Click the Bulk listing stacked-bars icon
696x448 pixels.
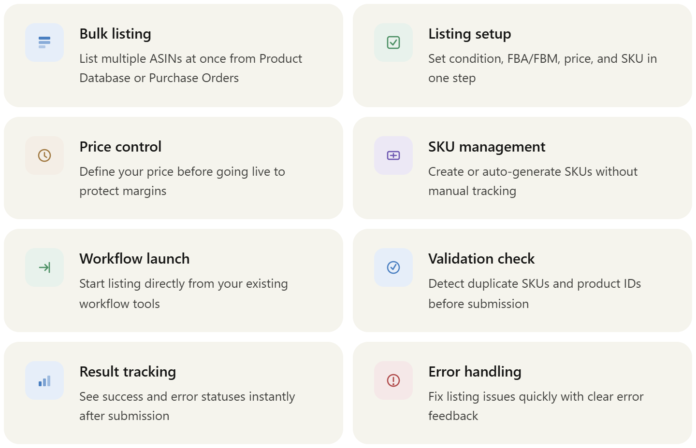click(44, 42)
